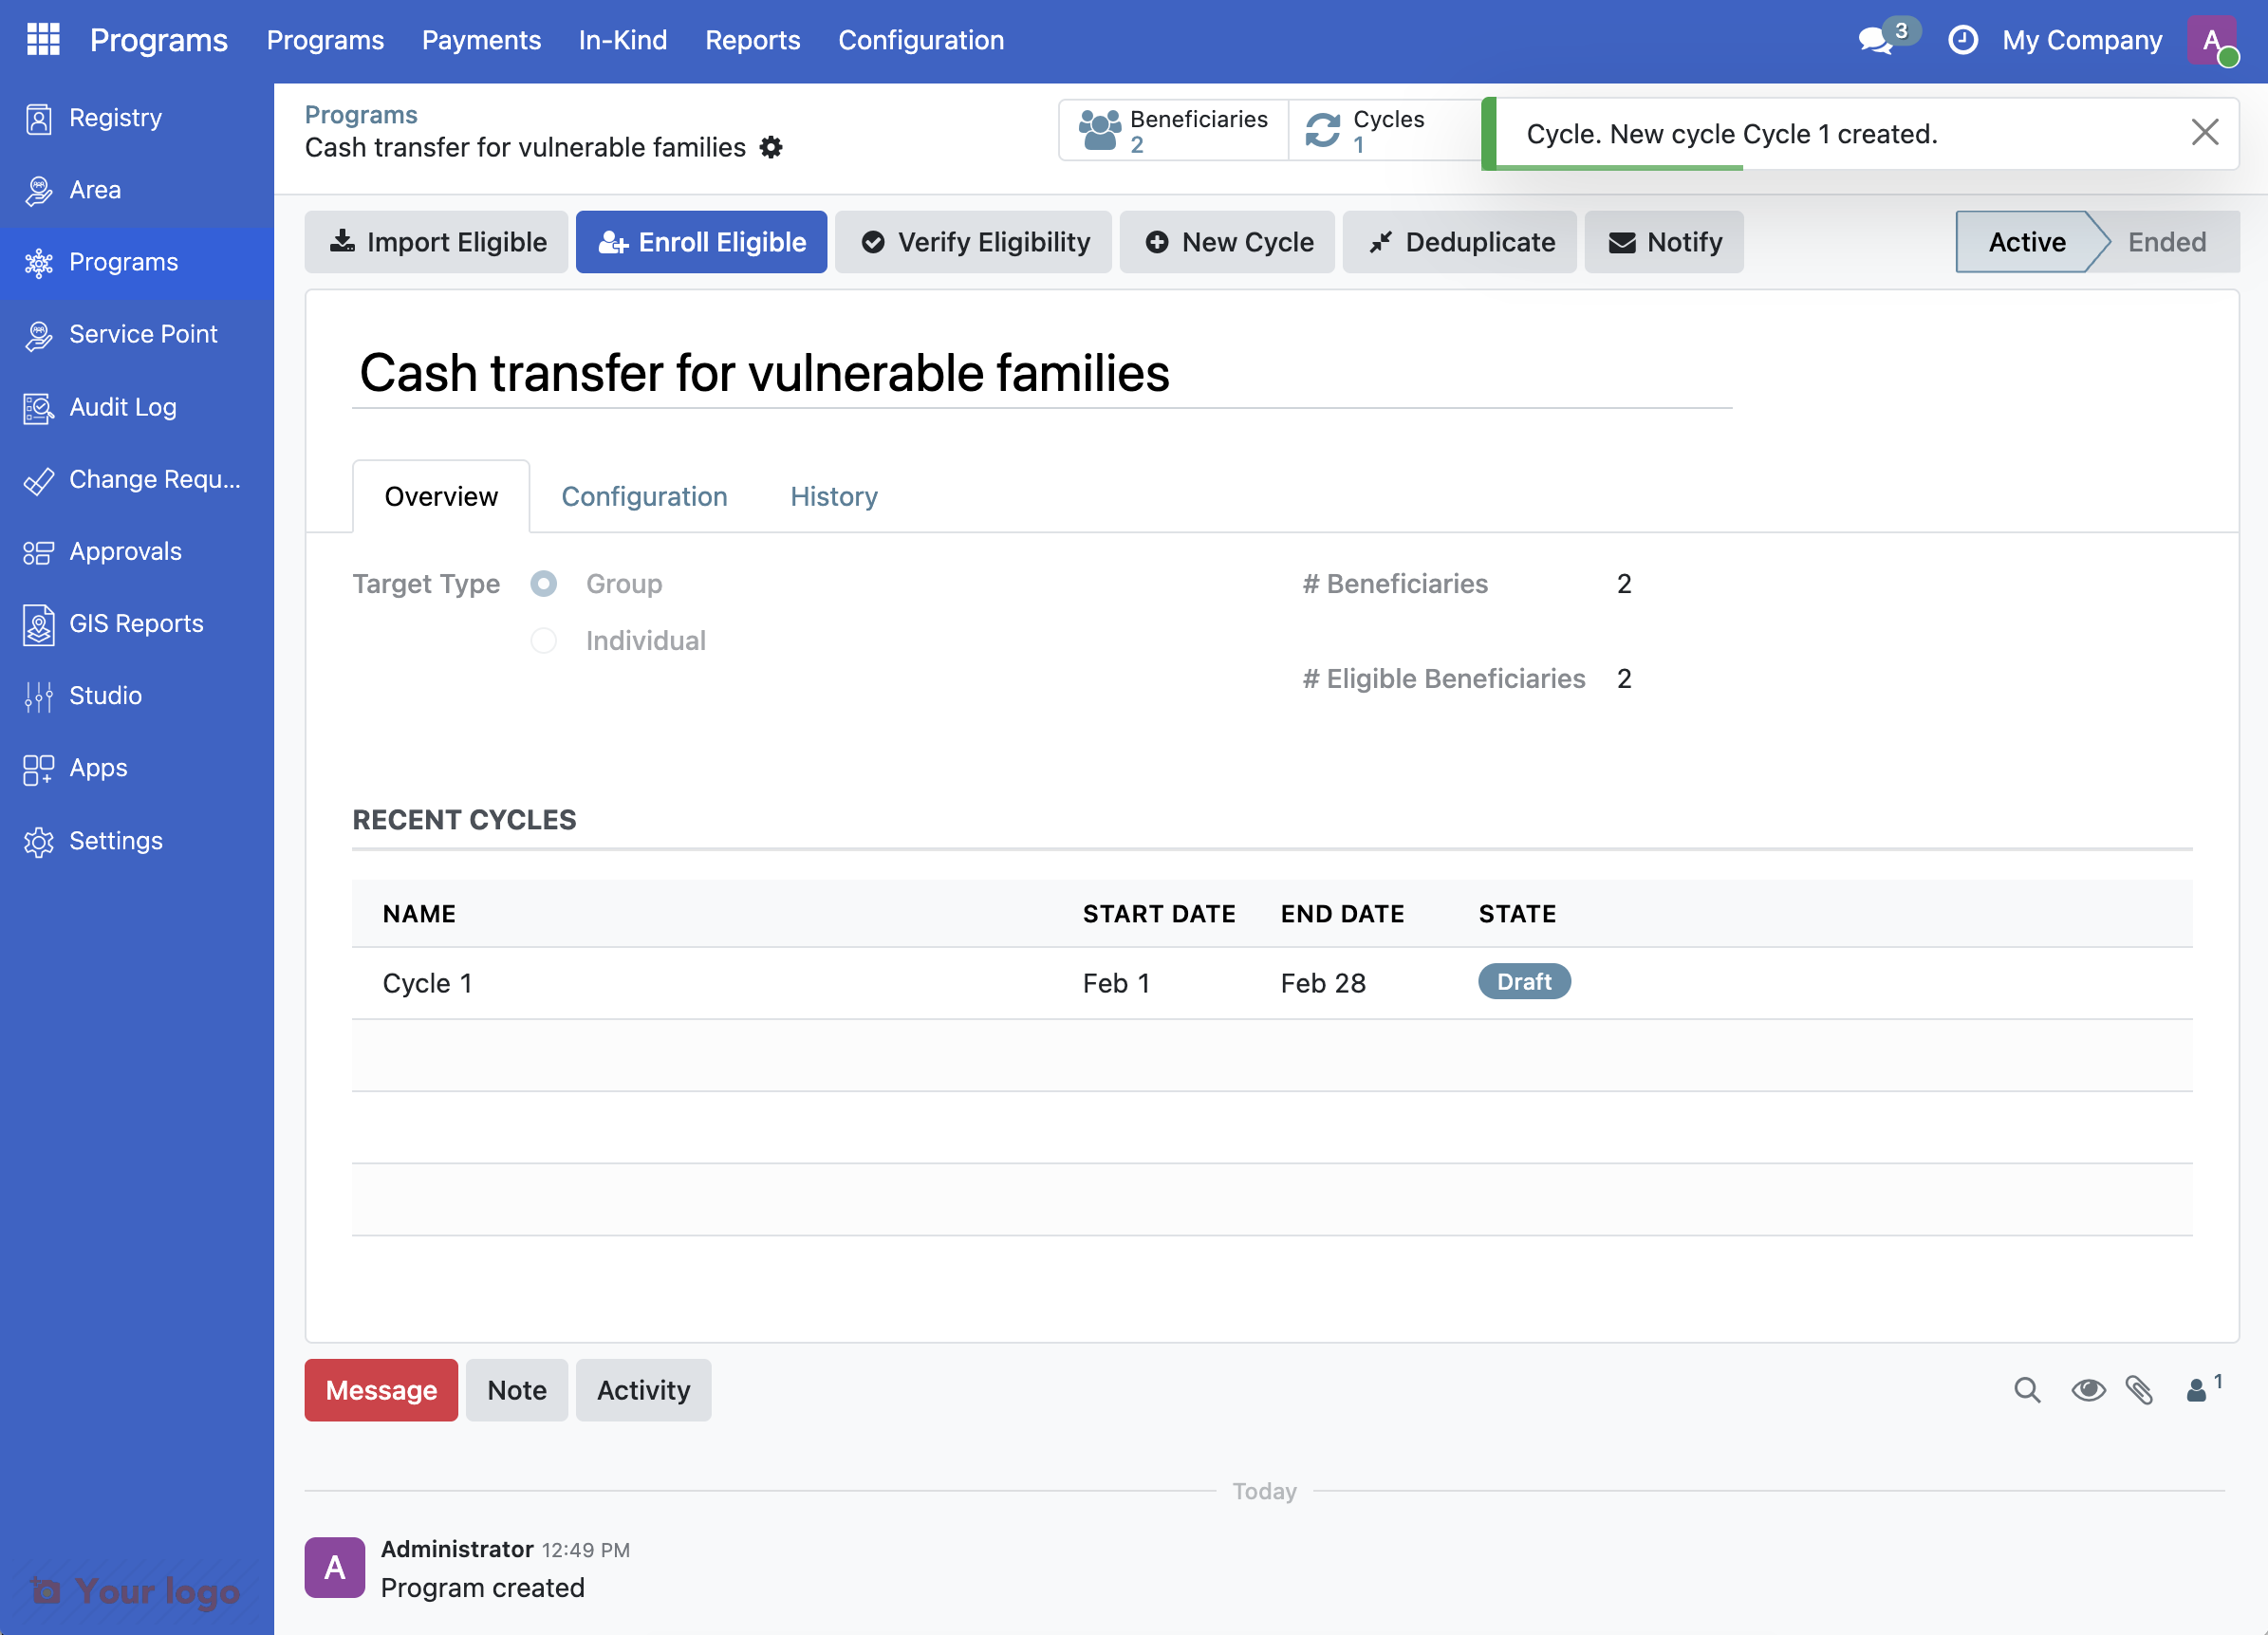The width and height of the screenshot is (2268, 1635).
Task: Switch program status to Ended
Action: point(2166,241)
